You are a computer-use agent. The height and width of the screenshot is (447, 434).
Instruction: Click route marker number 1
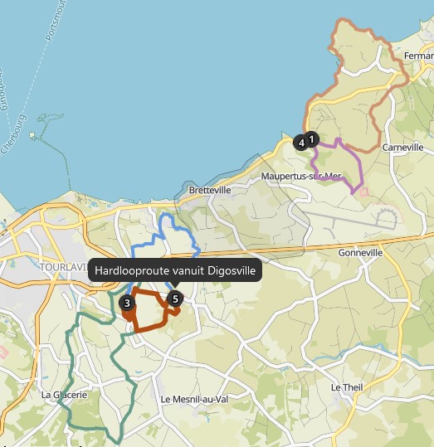[x=311, y=139]
